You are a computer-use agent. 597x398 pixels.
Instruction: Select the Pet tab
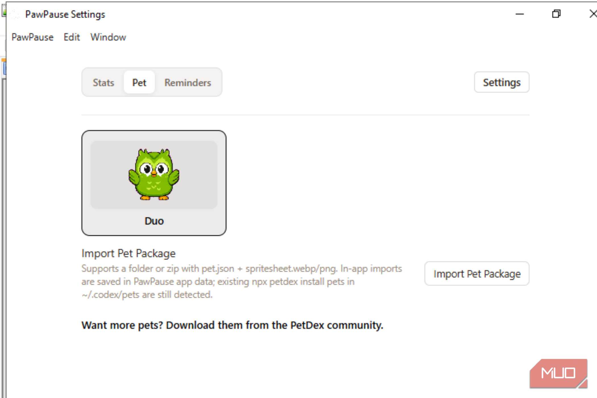(139, 82)
